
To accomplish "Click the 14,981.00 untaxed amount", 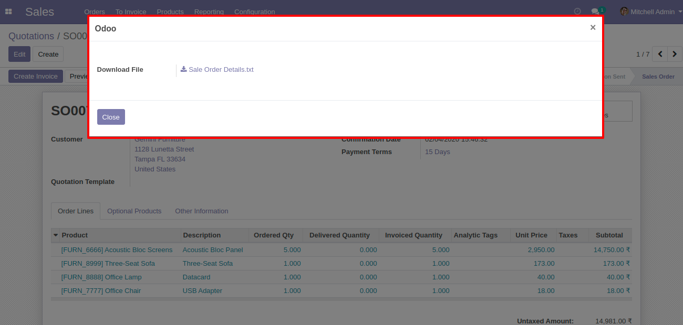I will pyautogui.click(x=613, y=321).
